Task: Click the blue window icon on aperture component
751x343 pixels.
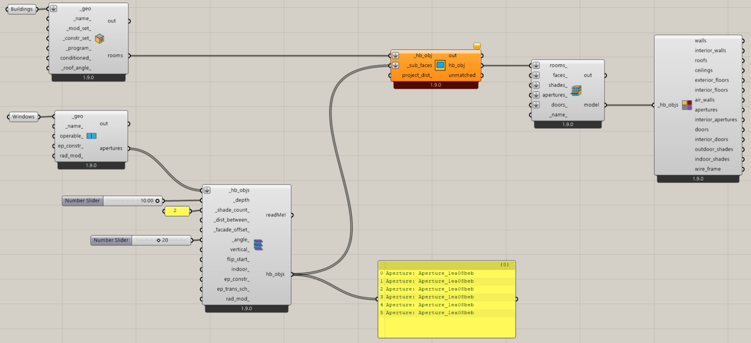Action: coord(91,136)
